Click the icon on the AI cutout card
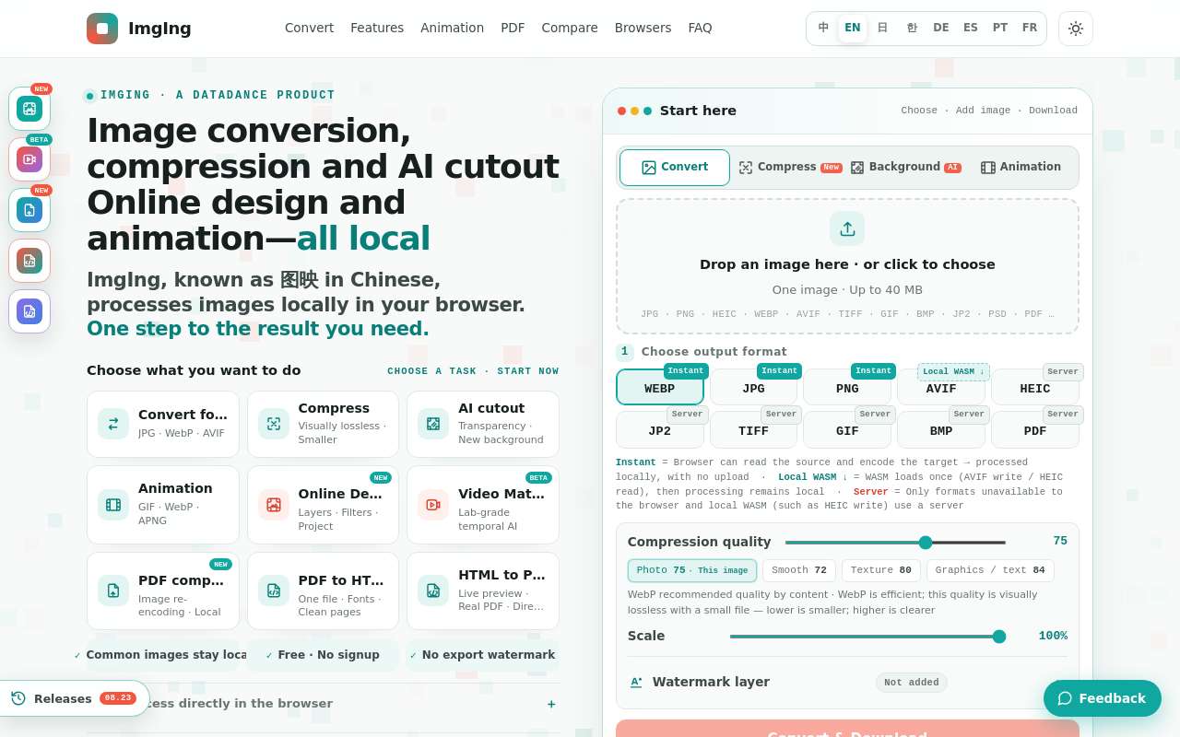This screenshot has width=1180, height=737. (433, 424)
